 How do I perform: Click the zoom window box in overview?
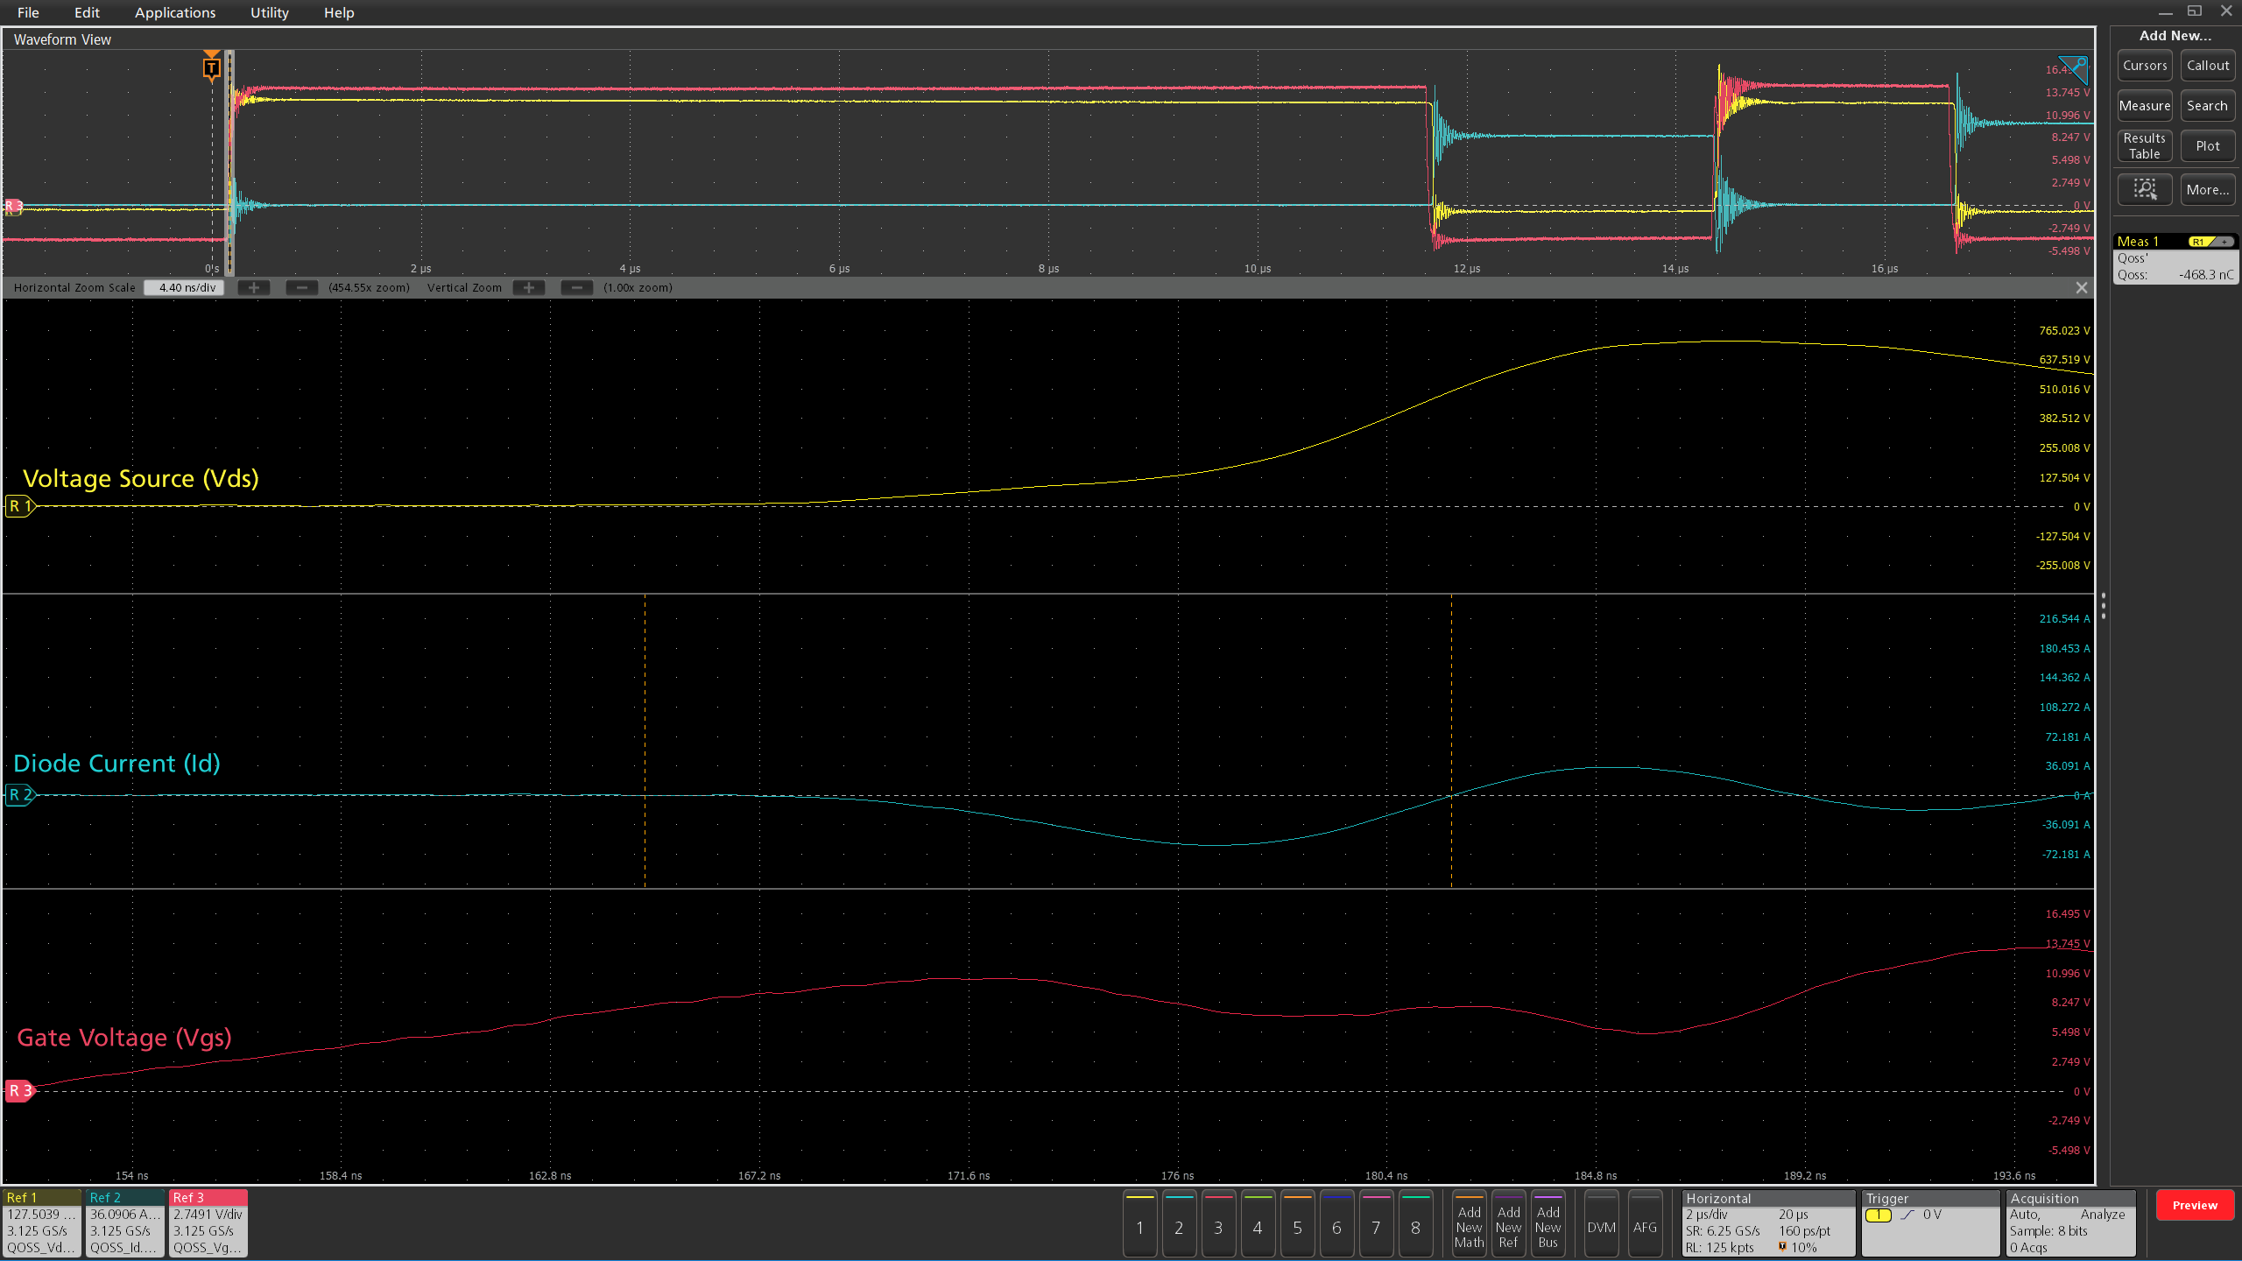(x=229, y=163)
